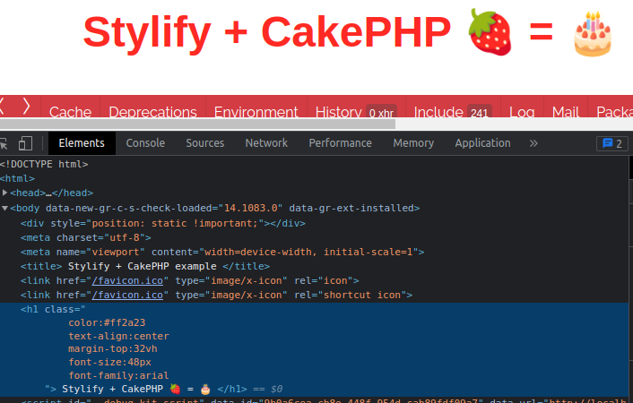Click the /favicon.ico link in shortcut icon row

(x=127, y=296)
